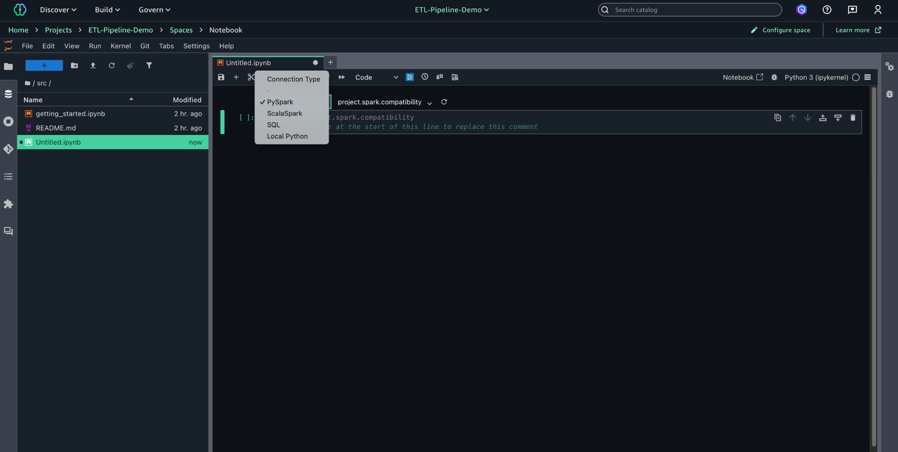Viewport: 898px width, 452px height.
Task: Add a new launcher tab
Action: coord(331,62)
